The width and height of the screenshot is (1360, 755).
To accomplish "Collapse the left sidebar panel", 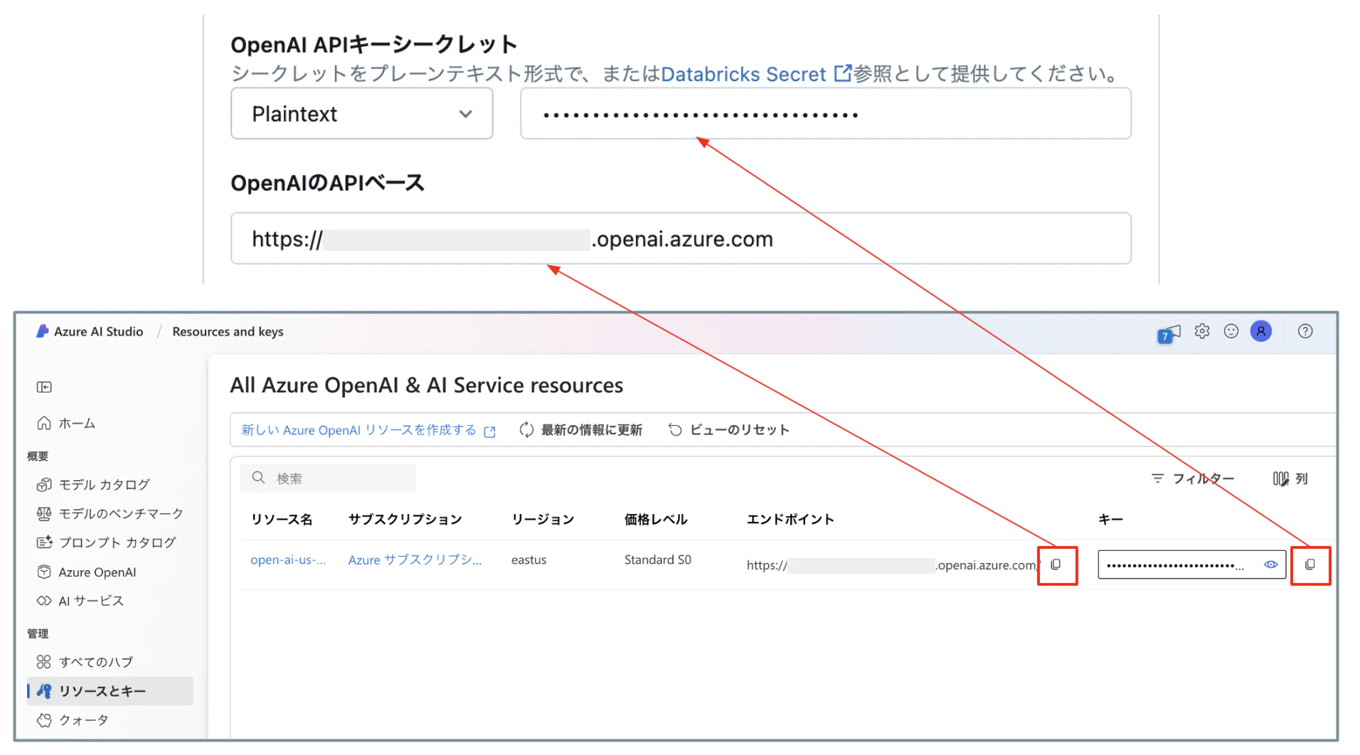I will click(x=44, y=387).
